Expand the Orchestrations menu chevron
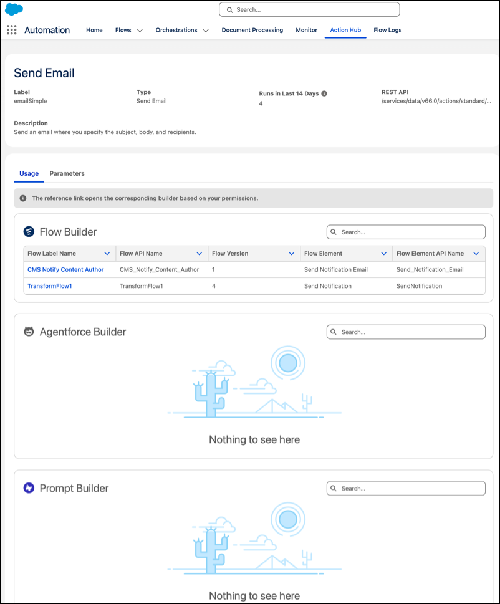Image resolution: width=500 pixels, height=604 pixels. pos(206,31)
